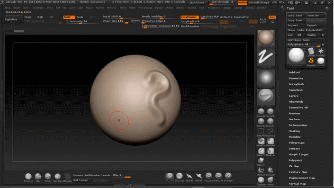Image resolution: width=334 pixels, height=188 pixels.
Task: Toggle the Zsub mode
Action: [80, 17]
